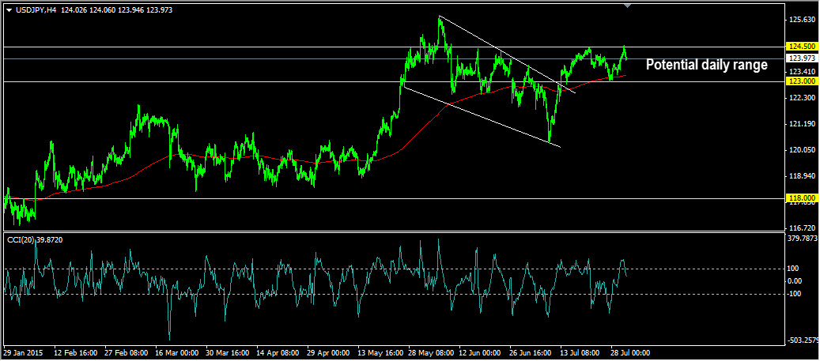Image resolution: width=820 pixels, height=361 pixels.
Task: Click the '14 Apr 08:00' time label
Action: click(278, 352)
